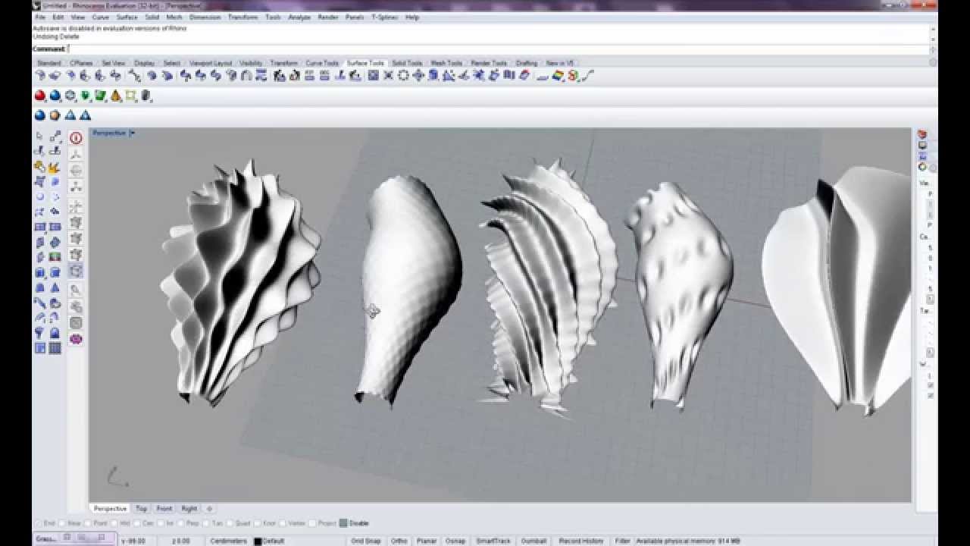Open the Centimeters units pane in the status bar

coord(228,541)
